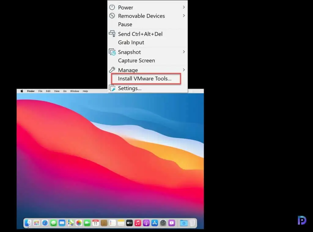Click the Power icon in menu
The image size is (313, 232).
point(112,7)
